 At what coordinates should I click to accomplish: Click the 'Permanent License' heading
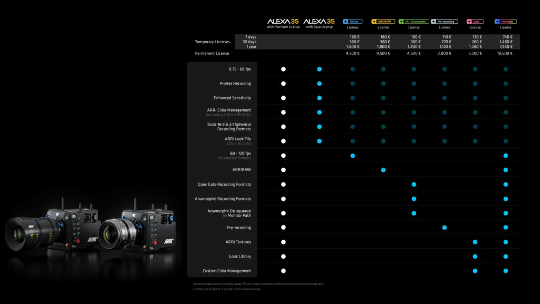(x=212, y=53)
